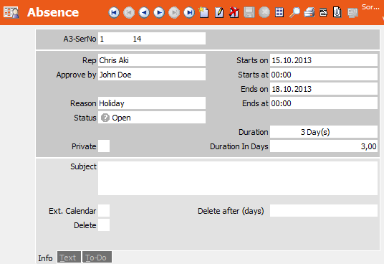
Task: Go to the next record
Action: click(159, 12)
